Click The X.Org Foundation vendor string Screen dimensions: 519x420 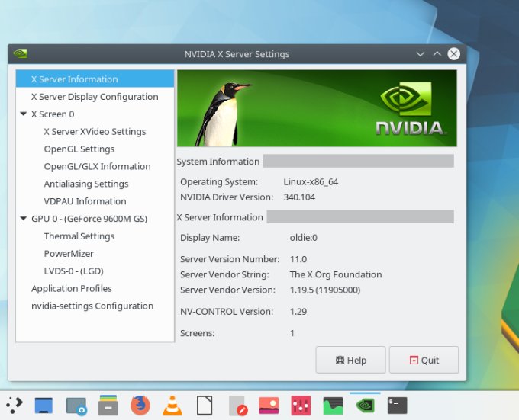[x=336, y=274]
